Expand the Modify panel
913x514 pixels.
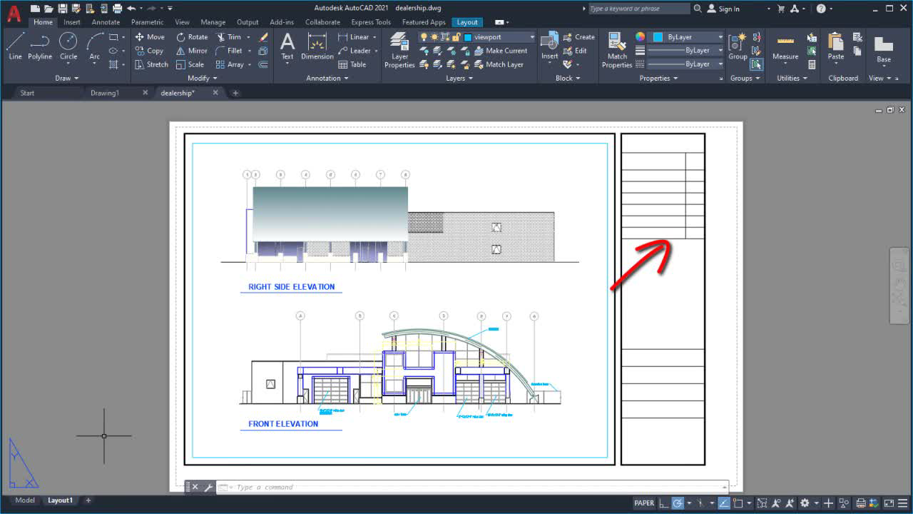click(200, 78)
